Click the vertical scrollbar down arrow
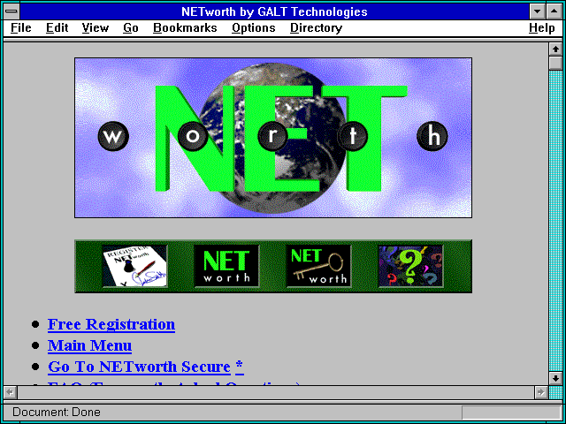Viewport: 566px width, 424px height. (555, 378)
